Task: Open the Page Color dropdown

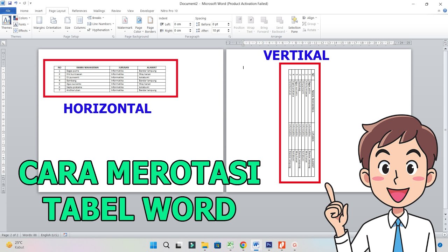Action: pyautogui.click(x=139, y=24)
